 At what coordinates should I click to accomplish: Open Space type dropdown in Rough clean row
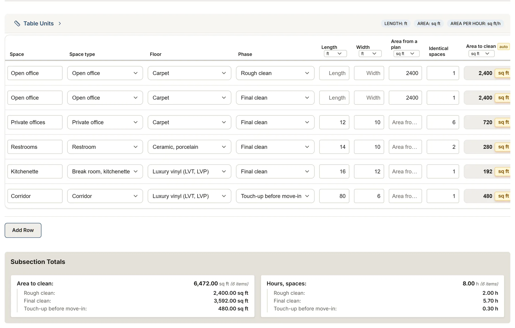pos(105,73)
